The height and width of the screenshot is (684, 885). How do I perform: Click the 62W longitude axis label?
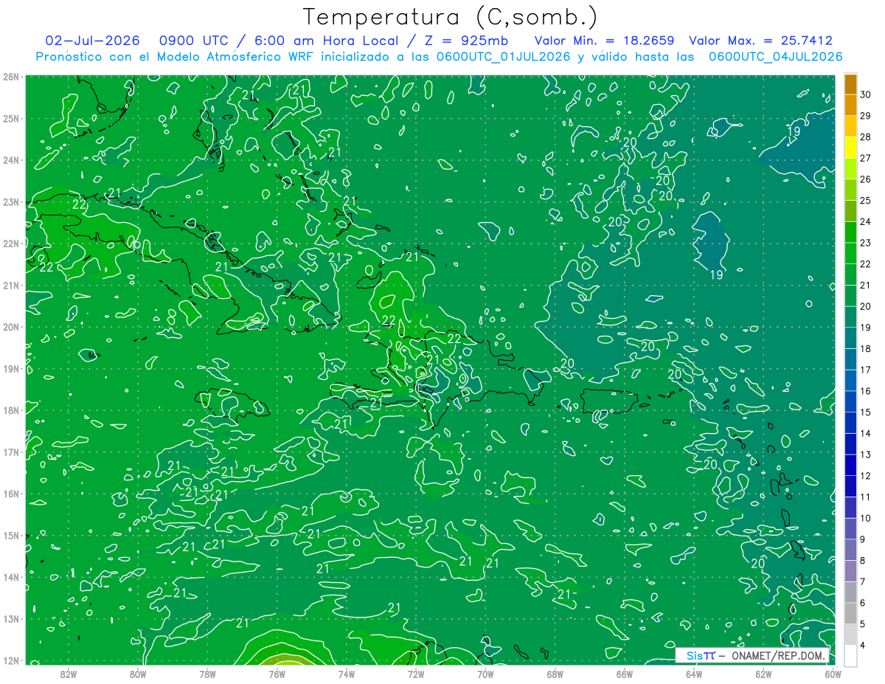[763, 674]
